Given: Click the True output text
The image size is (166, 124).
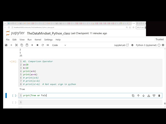Looking at the screenshot, I should click(x=22, y=89).
